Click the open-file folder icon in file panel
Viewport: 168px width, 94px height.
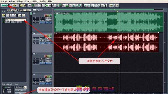pyautogui.click(x=3, y=15)
